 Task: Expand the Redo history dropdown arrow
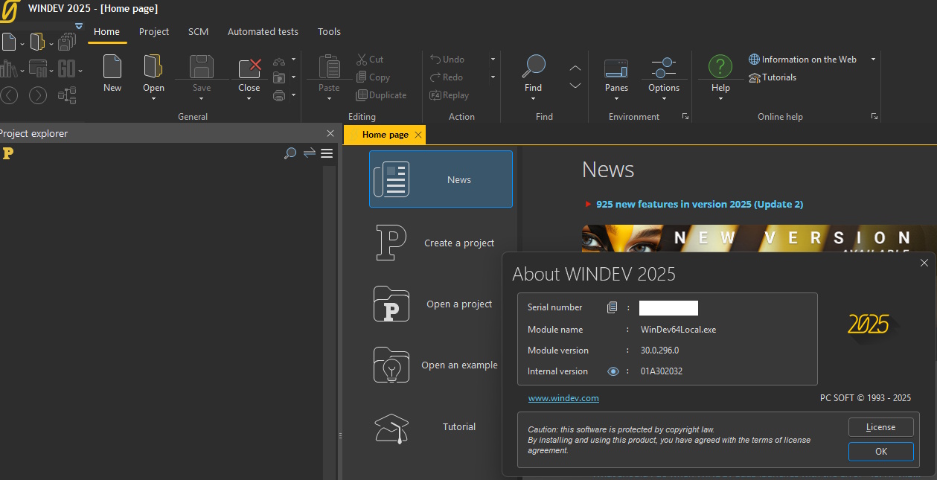point(493,77)
